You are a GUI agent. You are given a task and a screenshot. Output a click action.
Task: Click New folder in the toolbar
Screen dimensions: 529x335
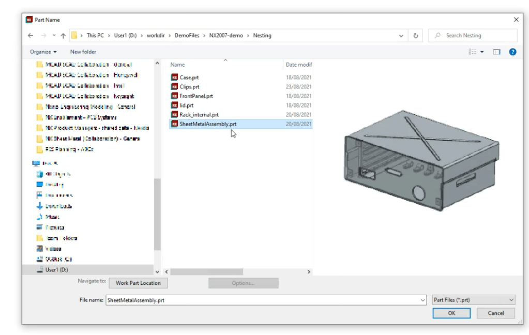pyautogui.click(x=83, y=52)
